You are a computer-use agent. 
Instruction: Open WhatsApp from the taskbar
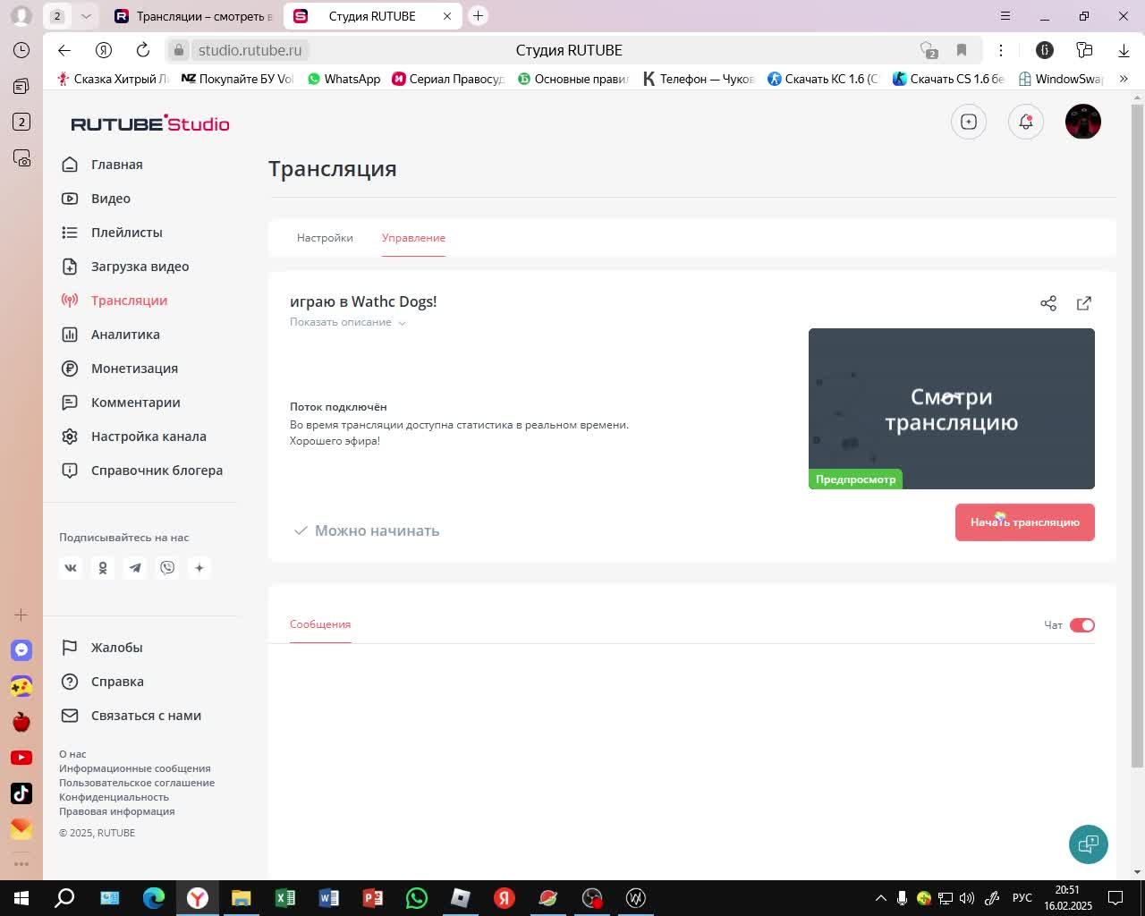pyautogui.click(x=417, y=898)
